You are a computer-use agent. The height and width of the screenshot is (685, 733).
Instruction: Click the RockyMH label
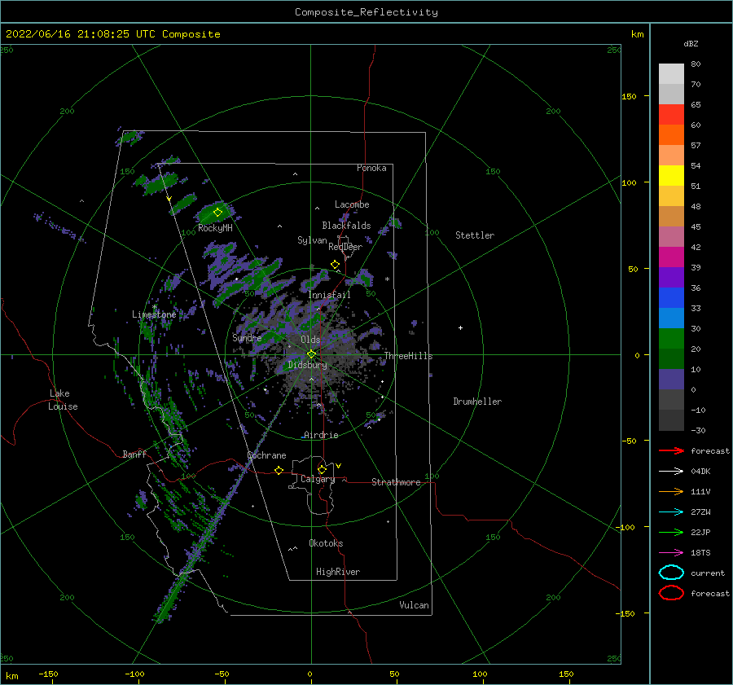click(215, 228)
